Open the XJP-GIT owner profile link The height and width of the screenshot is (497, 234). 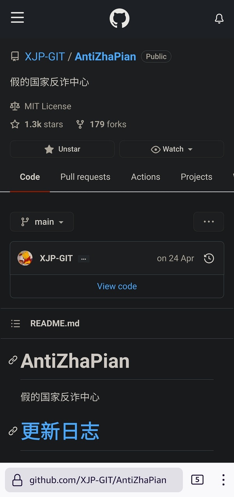(x=44, y=57)
